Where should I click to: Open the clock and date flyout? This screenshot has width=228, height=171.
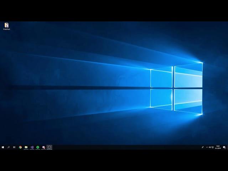coord(218,147)
